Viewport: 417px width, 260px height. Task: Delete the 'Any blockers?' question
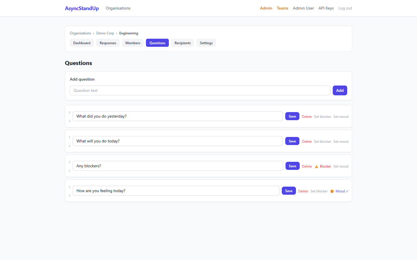click(307, 166)
